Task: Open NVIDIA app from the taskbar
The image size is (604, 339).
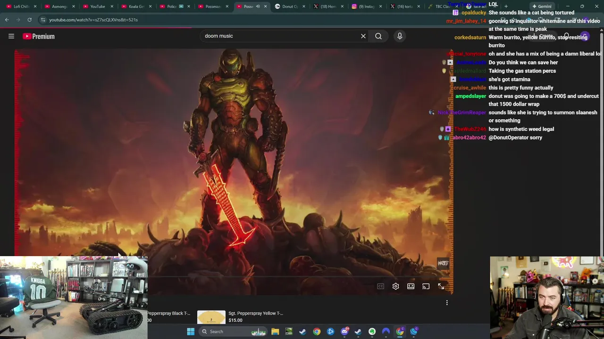Action: point(289,331)
